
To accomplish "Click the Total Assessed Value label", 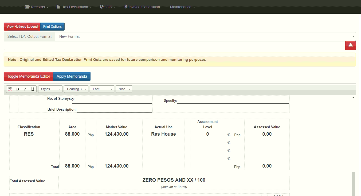I will coord(28,181).
